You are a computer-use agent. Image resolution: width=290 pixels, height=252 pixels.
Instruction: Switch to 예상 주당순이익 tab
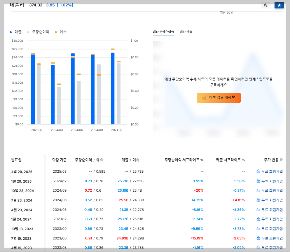(x=163, y=32)
